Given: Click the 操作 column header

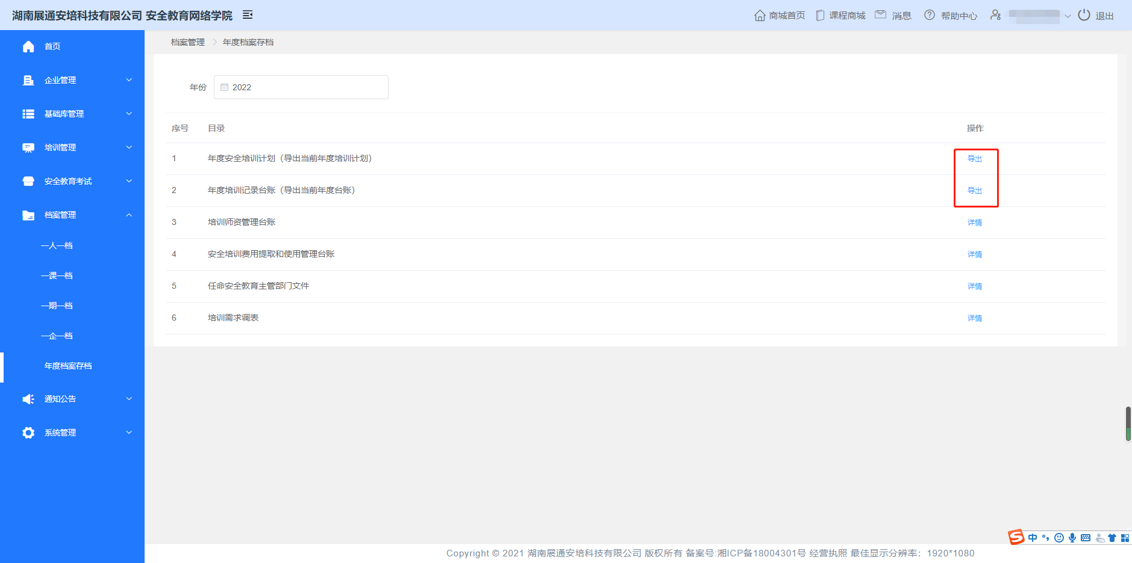Looking at the screenshot, I should click(x=975, y=128).
